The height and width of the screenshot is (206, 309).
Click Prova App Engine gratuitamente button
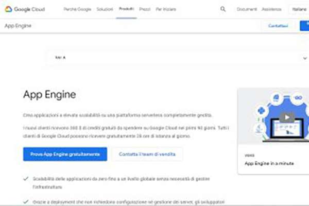pos(65,154)
